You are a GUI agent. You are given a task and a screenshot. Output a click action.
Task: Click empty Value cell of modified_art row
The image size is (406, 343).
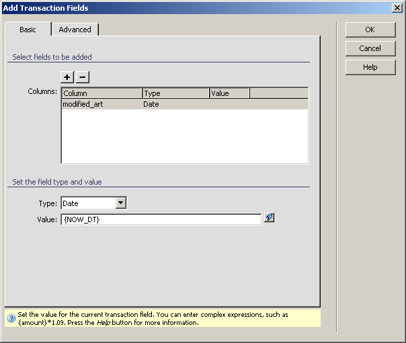[229, 105]
